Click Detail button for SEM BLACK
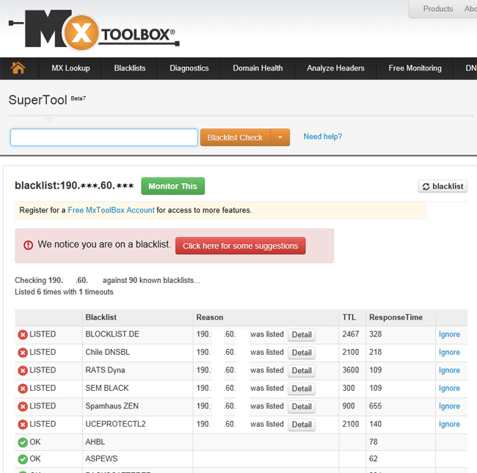Screen dimensions: 477x473 point(302,389)
